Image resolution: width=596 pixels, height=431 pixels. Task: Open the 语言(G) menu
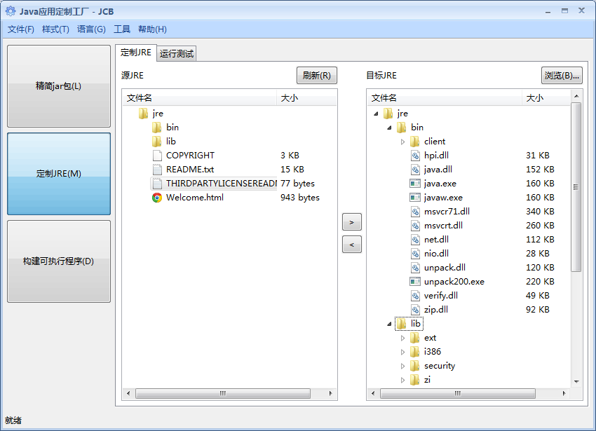coord(91,29)
